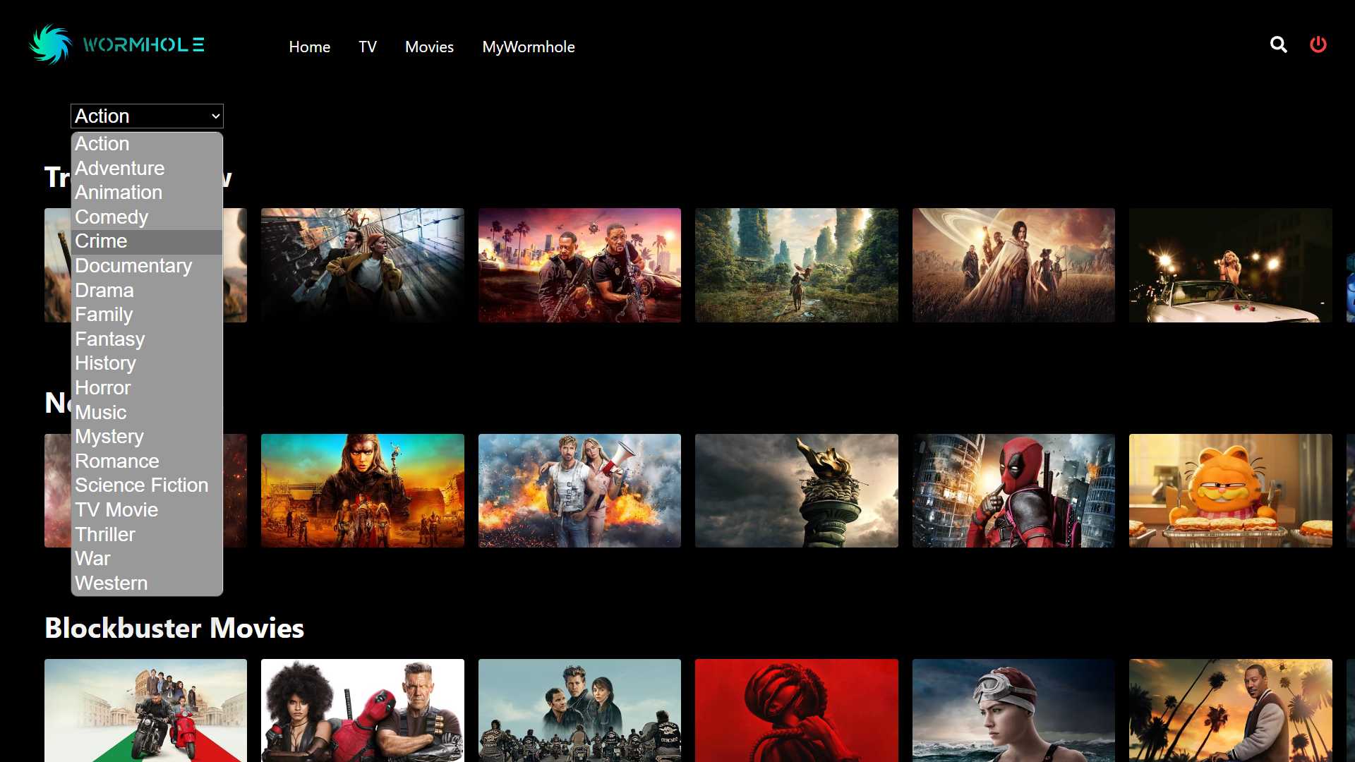Open the megaphone explosion movie thumbnail
This screenshot has height=762, width=1355.
(579, 491)
